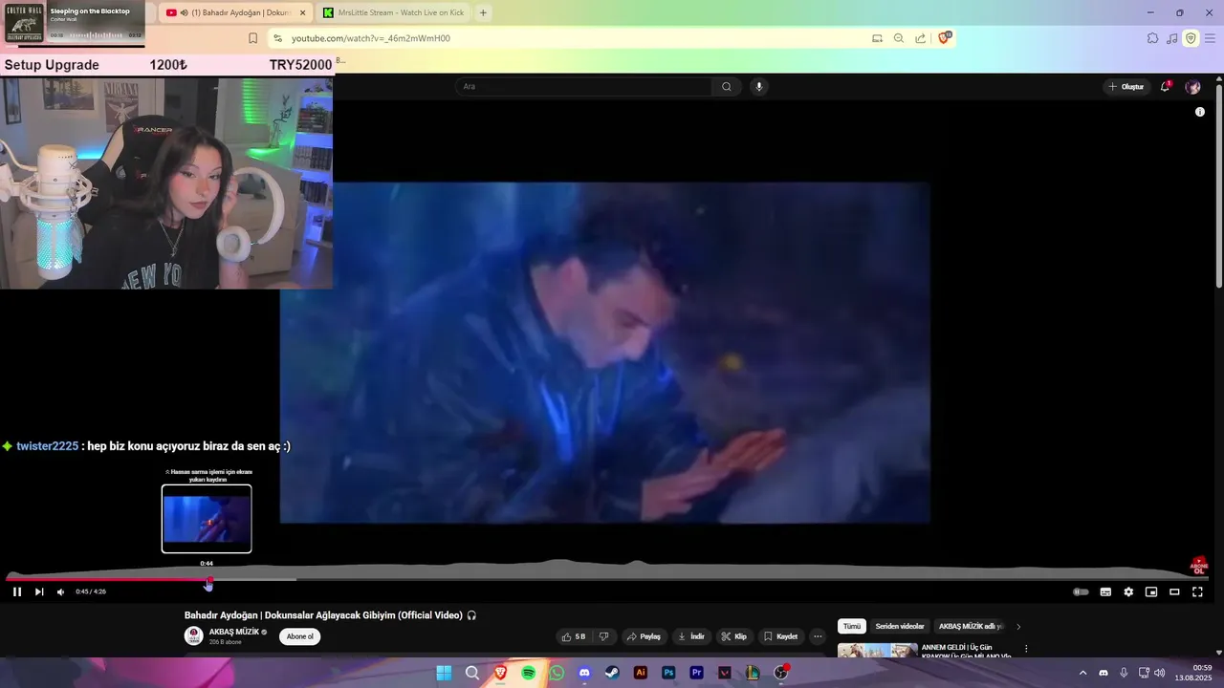1224x688 pixels.
Task: Open AKBAŞ MÜZİK channel avatar
Action: pos(193,636)
